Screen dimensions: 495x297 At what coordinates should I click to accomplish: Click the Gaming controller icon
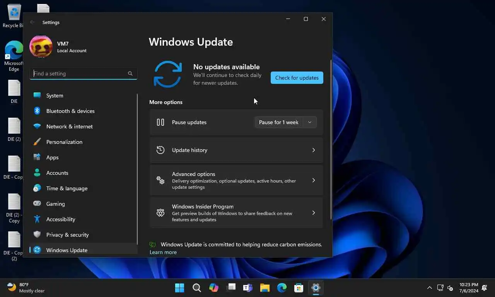[x=37, y=203]
